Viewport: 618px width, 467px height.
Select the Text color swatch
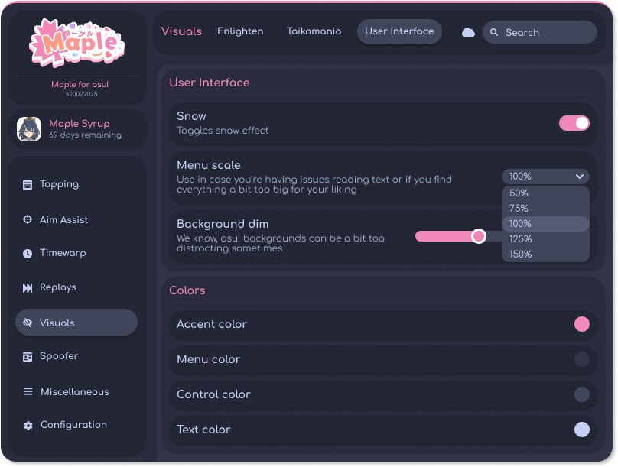[x=581, y=430]
